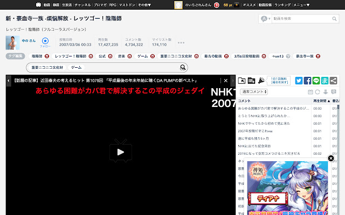Open the 通常コメント comment type dropdown
Image resolution: width=345 pixels, height=215 pixels.
click(x=254, y=92)
